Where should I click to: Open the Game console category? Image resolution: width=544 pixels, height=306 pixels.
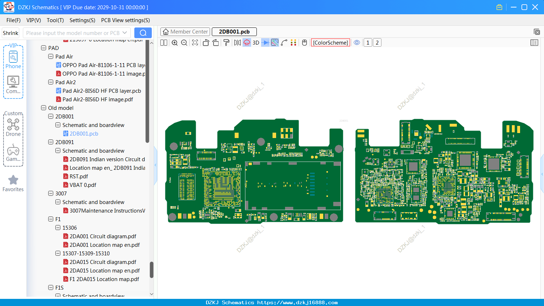click(x=13, y=153)
